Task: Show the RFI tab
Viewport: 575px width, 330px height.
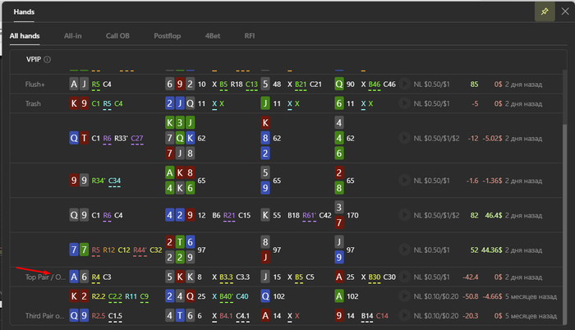Action: pyautogui.click(x=250, y=36)
